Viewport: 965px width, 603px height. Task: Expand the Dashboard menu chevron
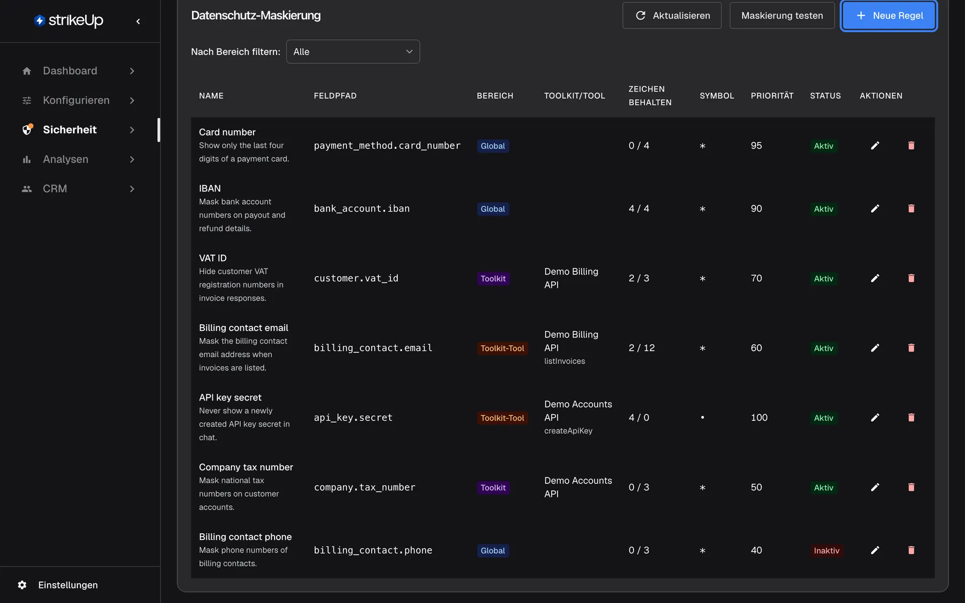[x=132, y=71]
